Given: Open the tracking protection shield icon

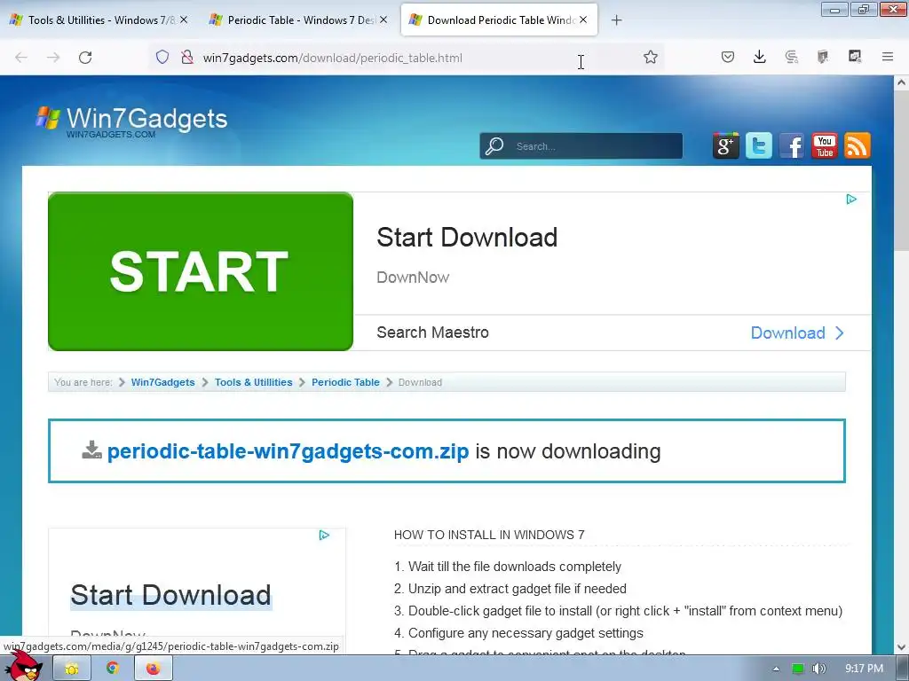Looking at the screenshot, I should pyautogui.click(x=162, y=57).
